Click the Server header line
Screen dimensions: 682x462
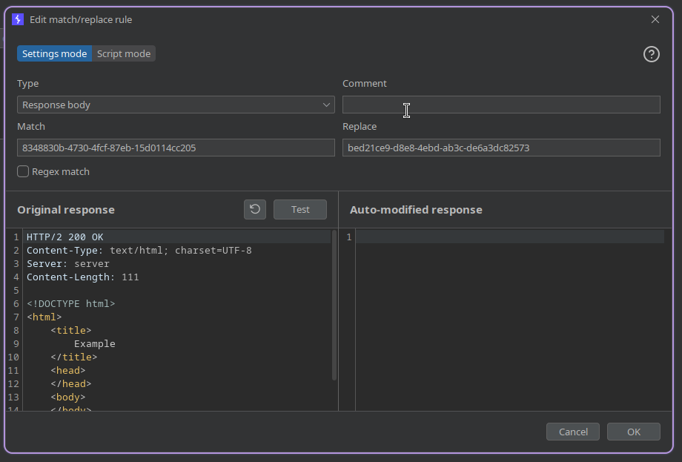(68, 264)
